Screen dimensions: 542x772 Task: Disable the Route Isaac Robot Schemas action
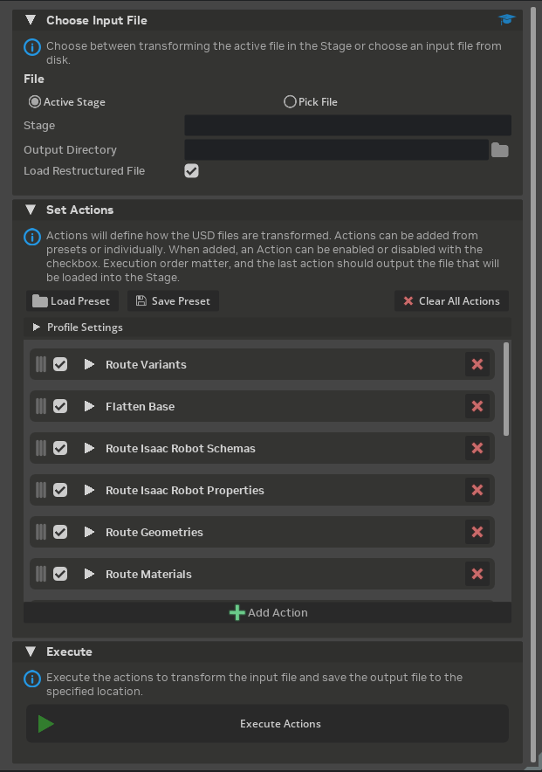click(x=60, y=448)
